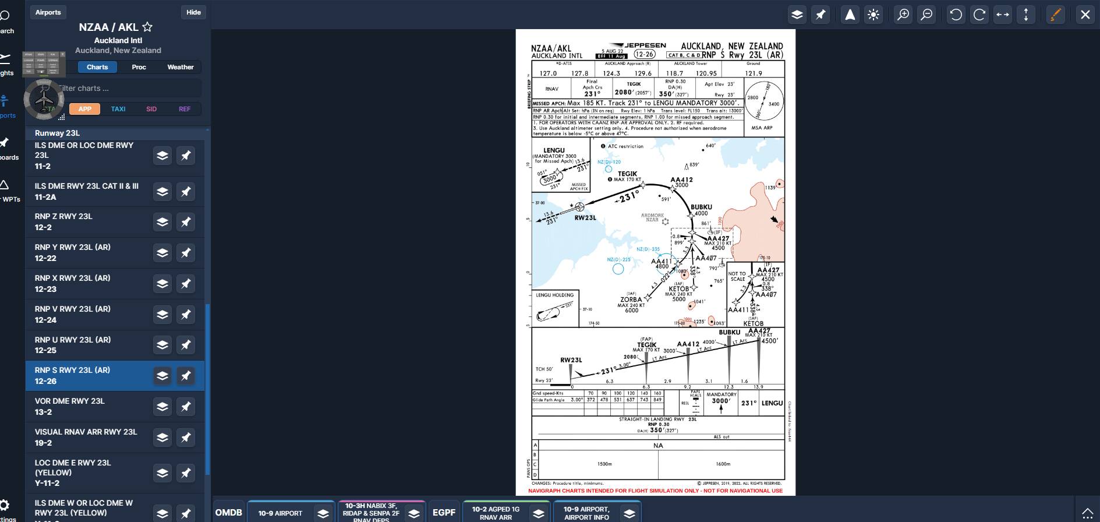This screenshot has width=1100, height=522.
Task: Pin the LOC DME E RWY 23L (YELLOW) chart
Action: (186, 472)
